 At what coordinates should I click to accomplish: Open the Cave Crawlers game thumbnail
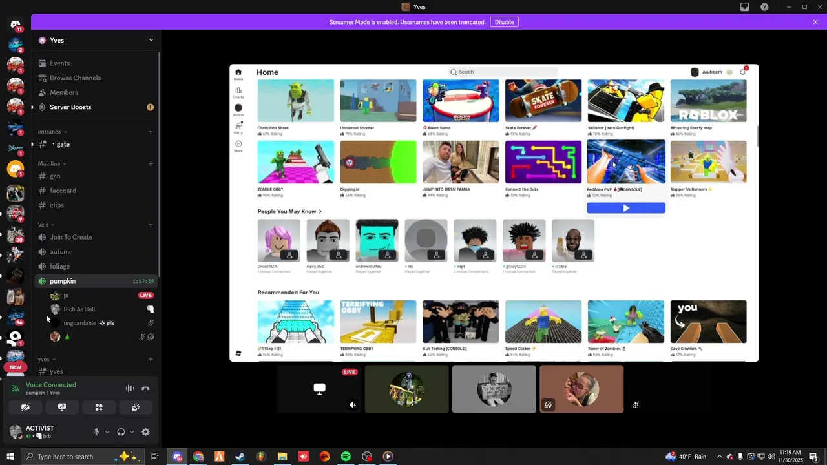[x=708, y=322]
